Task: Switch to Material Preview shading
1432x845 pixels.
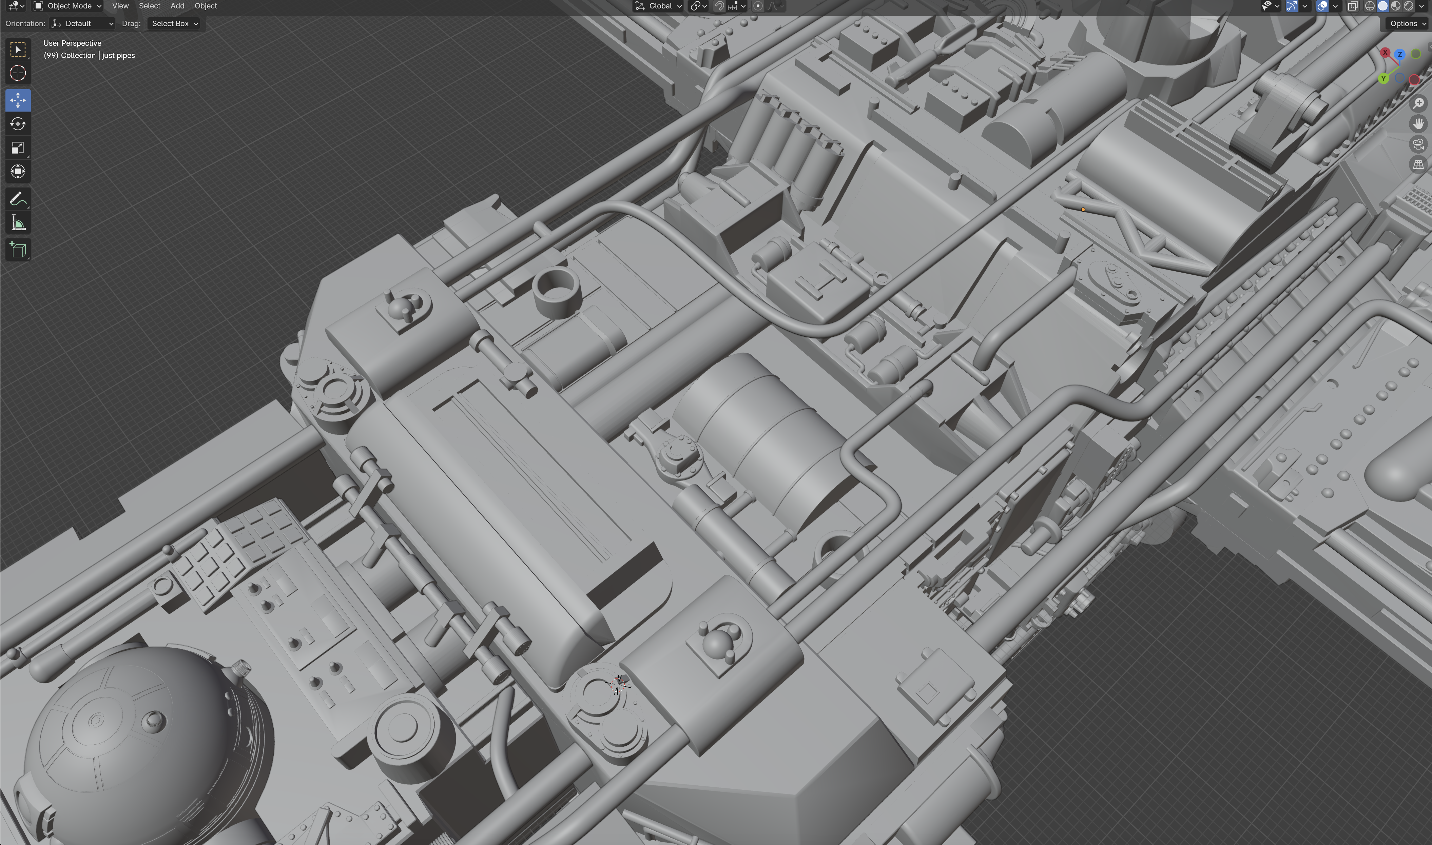Action: coord(1396,6)
